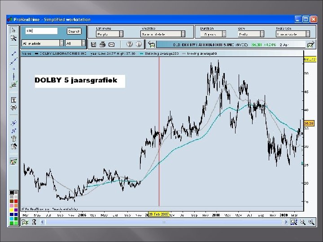
Task: Click the trash bin delete tool
Action: click(13, 138)
